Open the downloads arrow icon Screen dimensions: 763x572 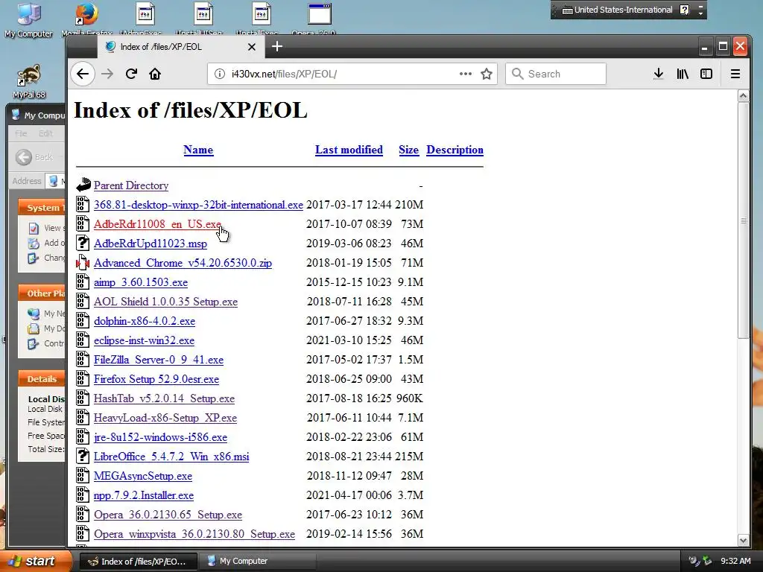pos(659,74)
